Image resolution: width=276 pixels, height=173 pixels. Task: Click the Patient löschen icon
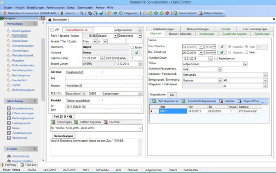pyautogui.click(x=201, y=13)
